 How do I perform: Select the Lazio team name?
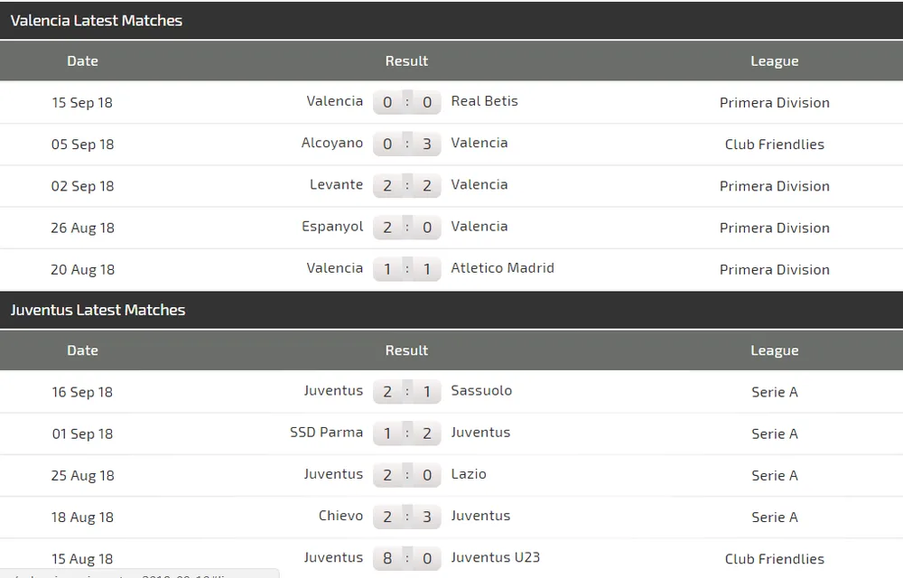(469, 474)
